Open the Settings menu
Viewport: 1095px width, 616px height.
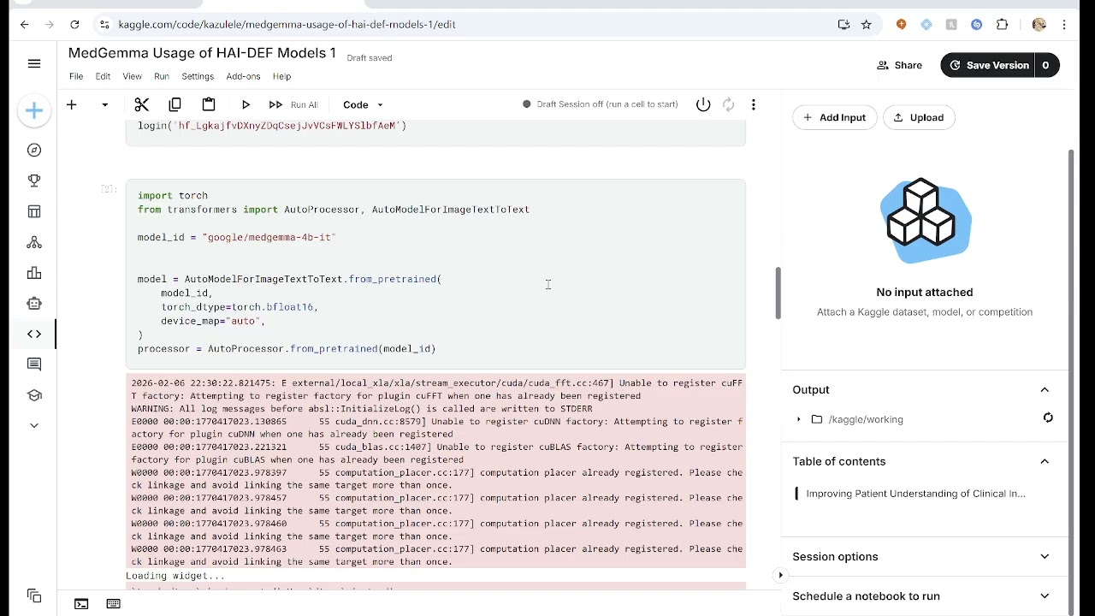[198, 76]
